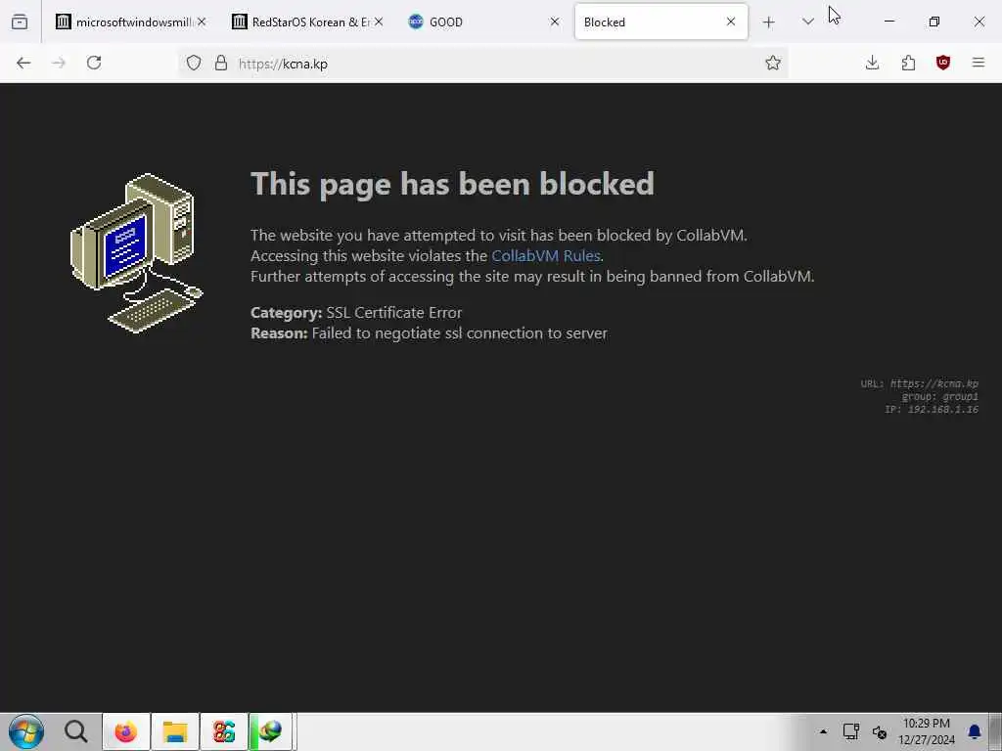The width and height of the screenshot is (1002, 751).
Task: Open tracking protection shield icon
Action: point(194,63)
